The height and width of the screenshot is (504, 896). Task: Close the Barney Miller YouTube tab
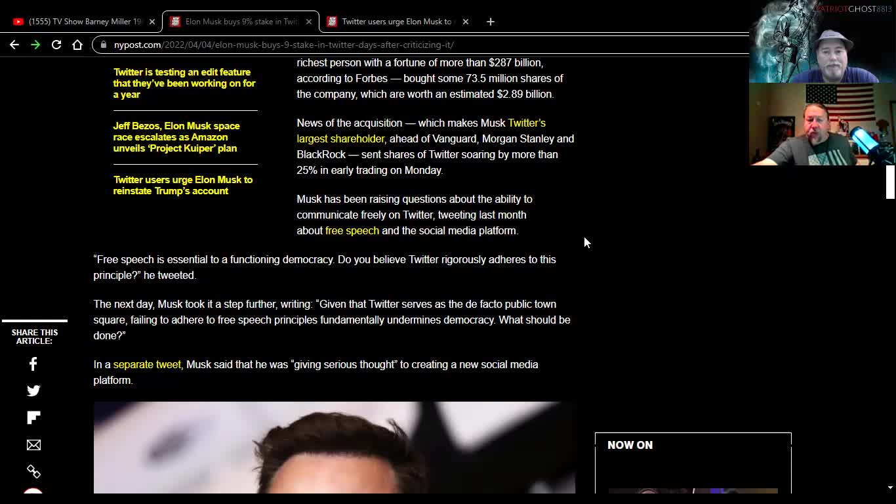(x=152, y=22)
